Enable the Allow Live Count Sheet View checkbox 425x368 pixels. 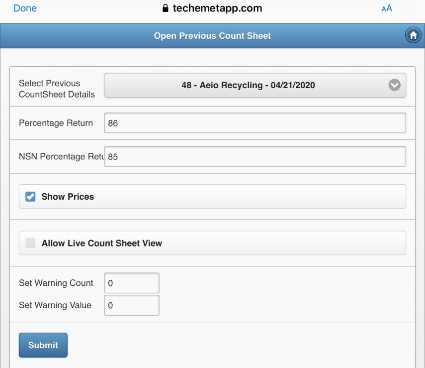pyautogui.click(x=31, y=244)
